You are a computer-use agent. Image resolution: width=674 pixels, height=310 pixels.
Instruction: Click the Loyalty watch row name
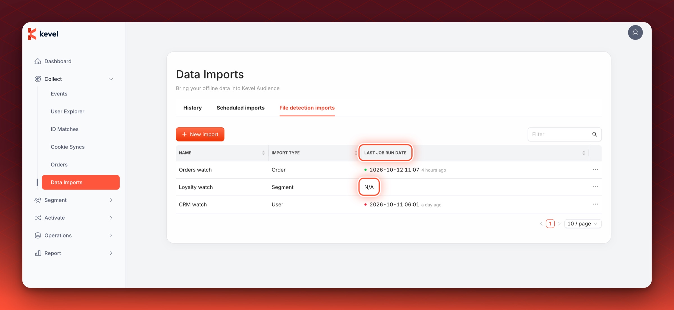click(x=196, y=187)
